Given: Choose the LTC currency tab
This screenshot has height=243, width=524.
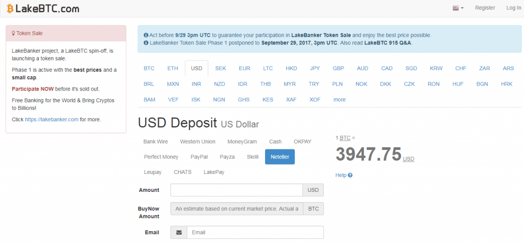Looking at the screenshot, I should point(268,68).
